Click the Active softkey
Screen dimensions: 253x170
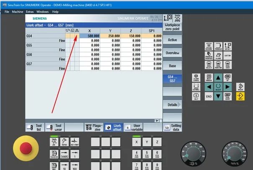(172, 40)
